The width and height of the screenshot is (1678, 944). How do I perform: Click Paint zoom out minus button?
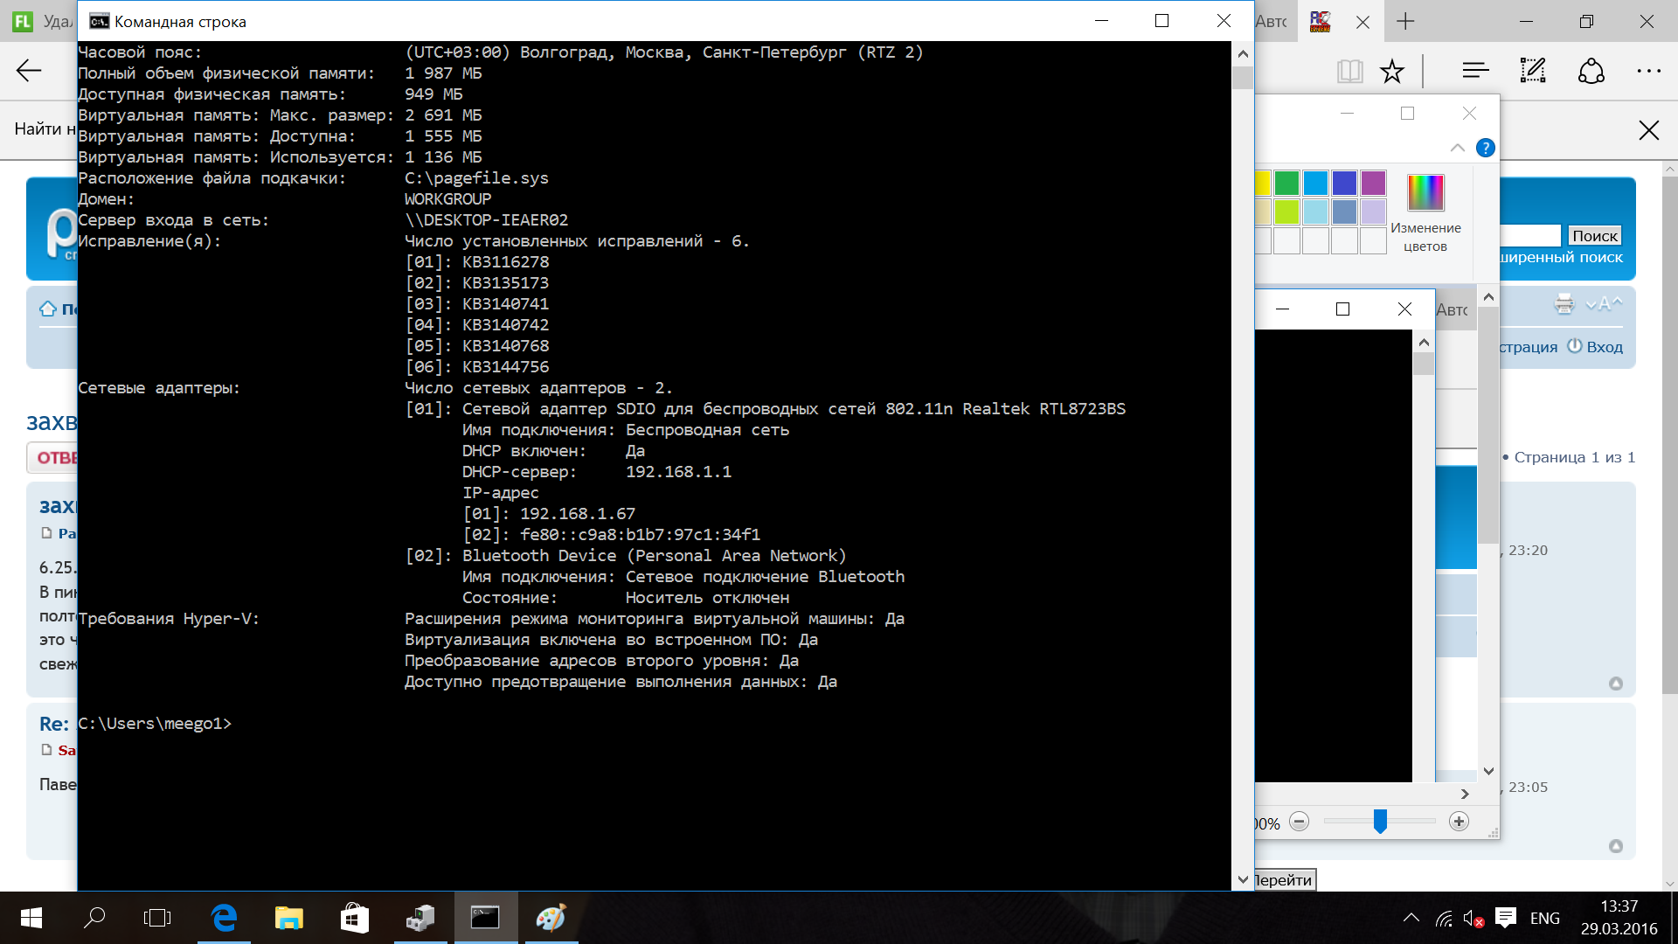pyautogui.click(x=1300, y=822)
